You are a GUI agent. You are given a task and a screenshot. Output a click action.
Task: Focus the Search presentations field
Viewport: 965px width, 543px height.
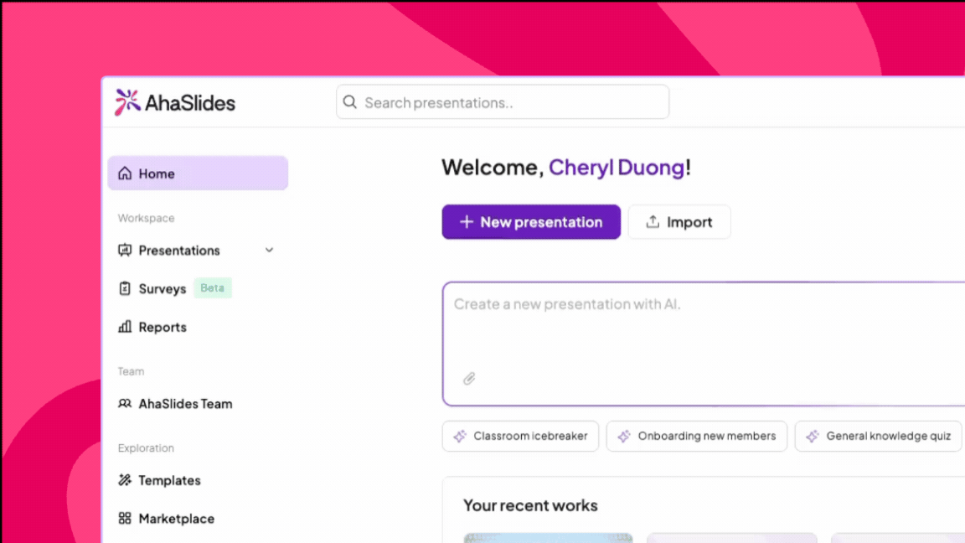[503, 102]
